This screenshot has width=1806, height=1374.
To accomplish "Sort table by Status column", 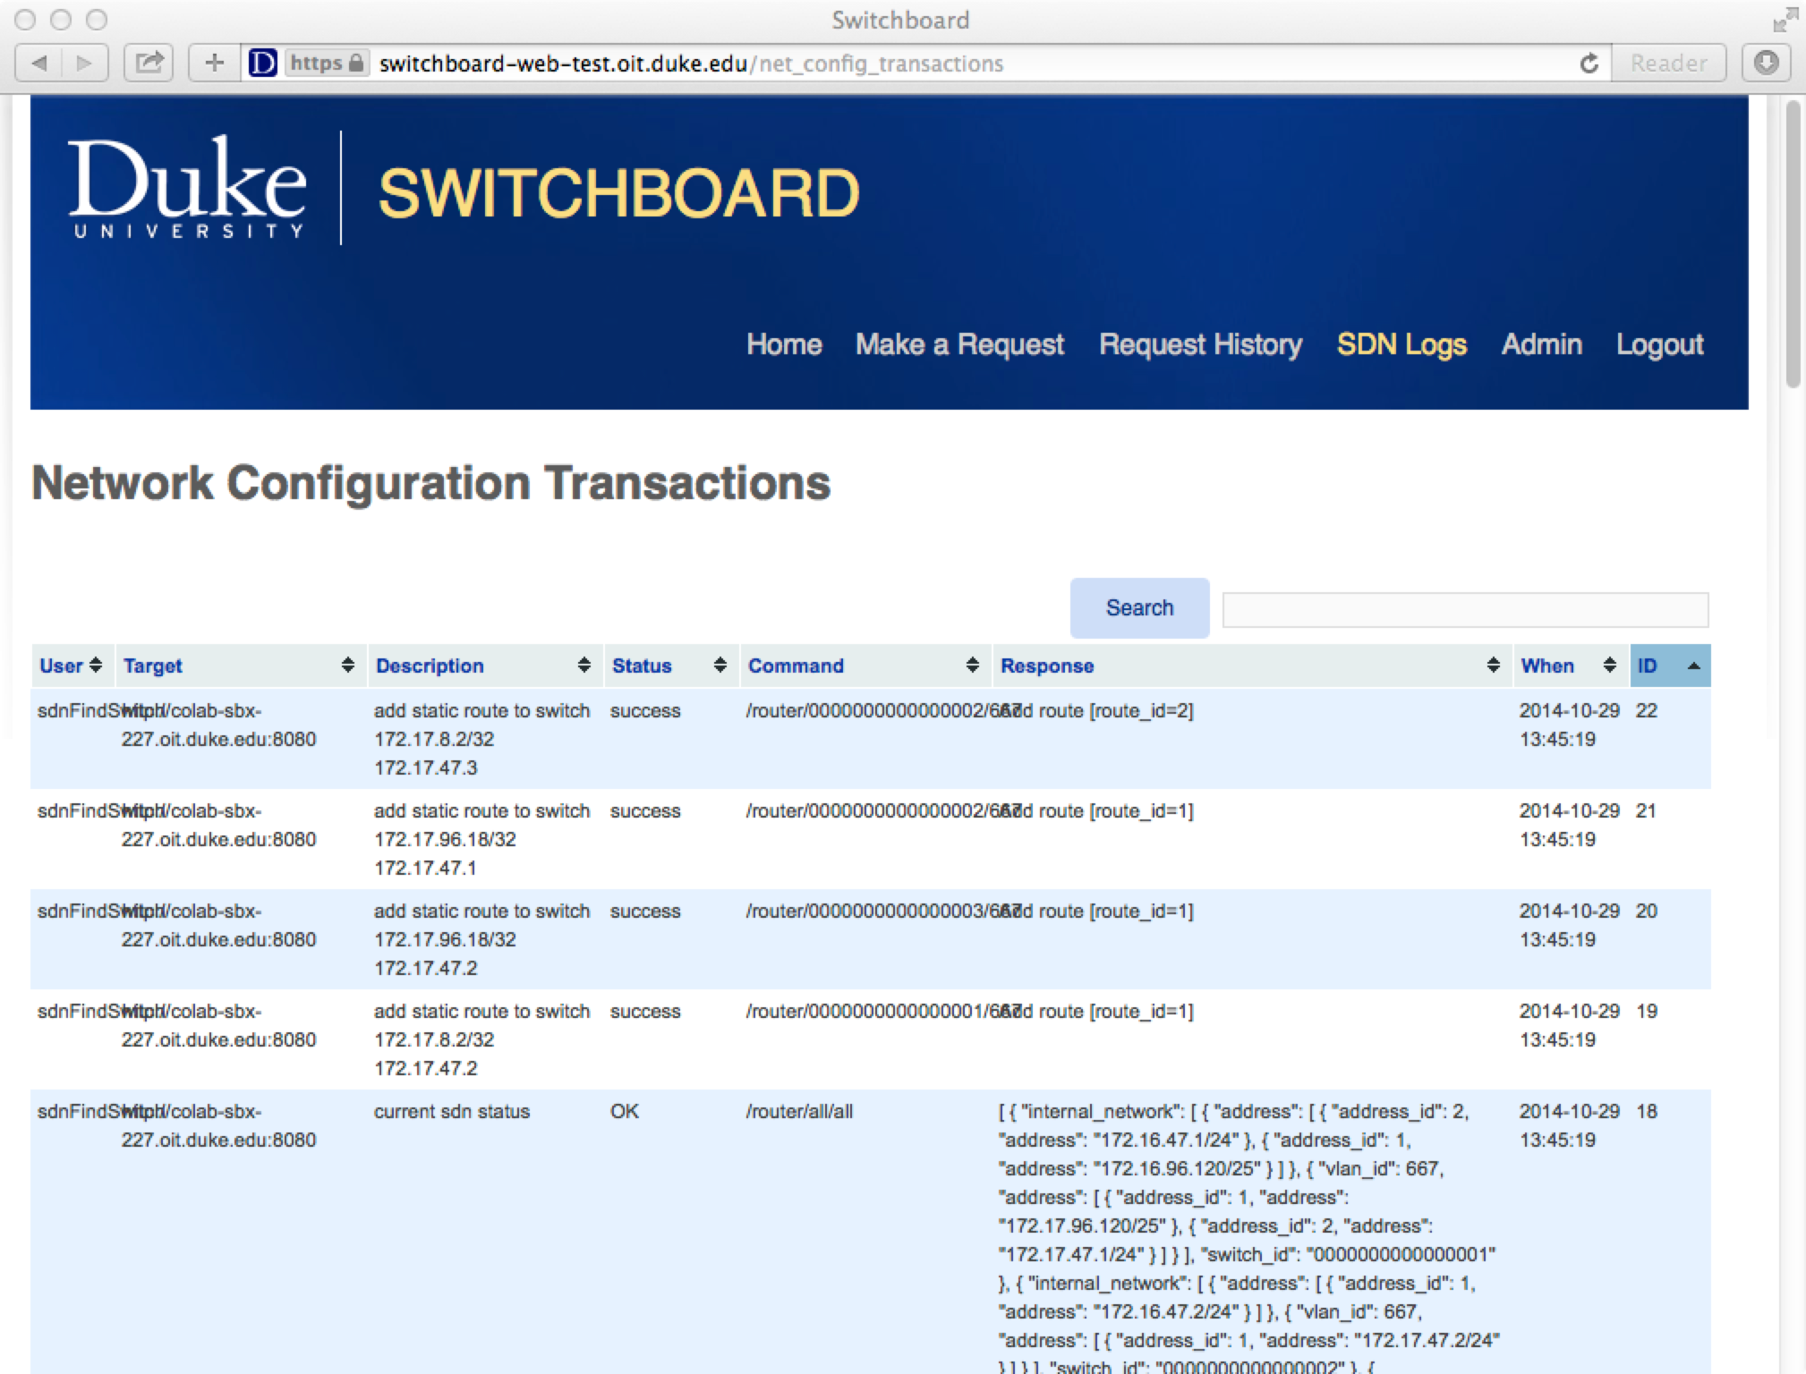I will 671,666.
